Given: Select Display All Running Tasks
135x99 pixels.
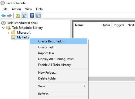Looking at the screenshot, I should (58, 59).
